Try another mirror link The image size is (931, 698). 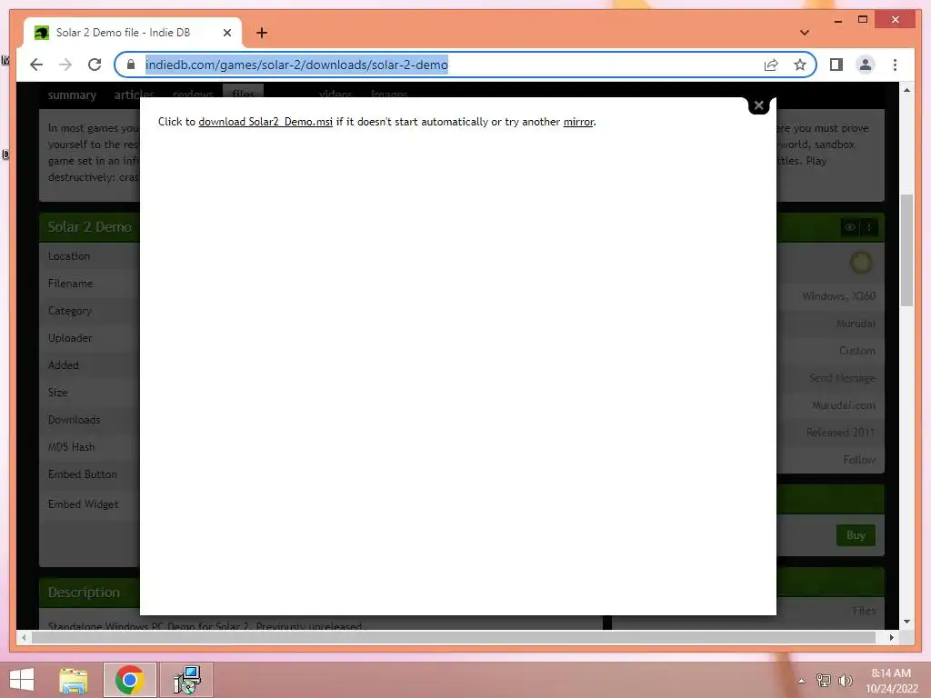578,122
